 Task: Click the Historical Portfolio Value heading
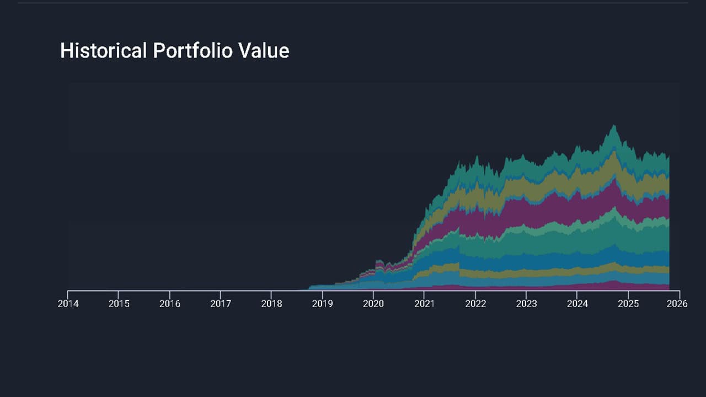coord(174,51)
